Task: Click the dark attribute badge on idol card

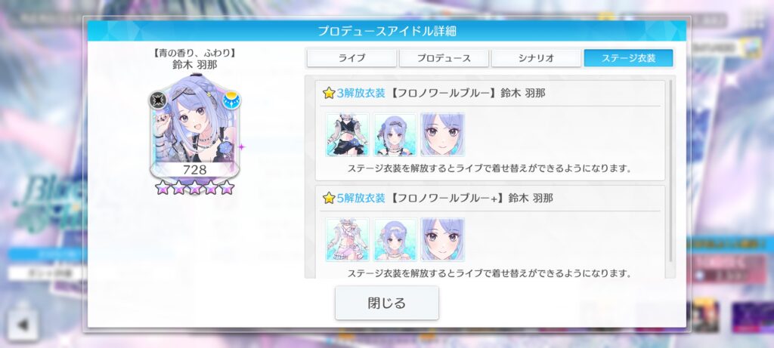Action: [157, 100]
